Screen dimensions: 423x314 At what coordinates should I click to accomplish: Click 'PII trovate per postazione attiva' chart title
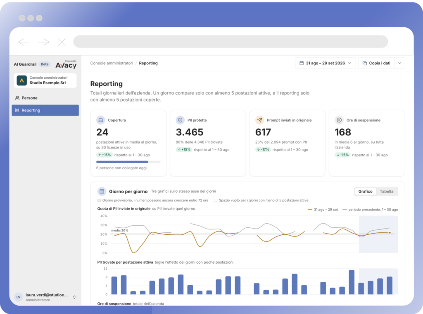tap(125, 262)
